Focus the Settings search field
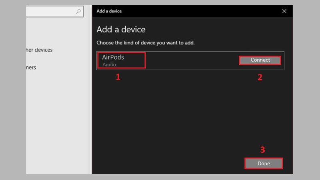Image resolution: width=320 pixels, height=180 pixels. point(48,12)
